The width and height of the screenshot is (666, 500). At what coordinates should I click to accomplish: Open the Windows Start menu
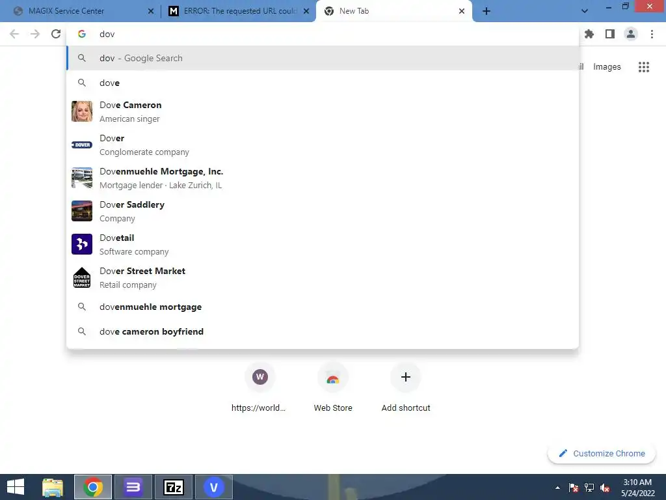click(16, 487)
